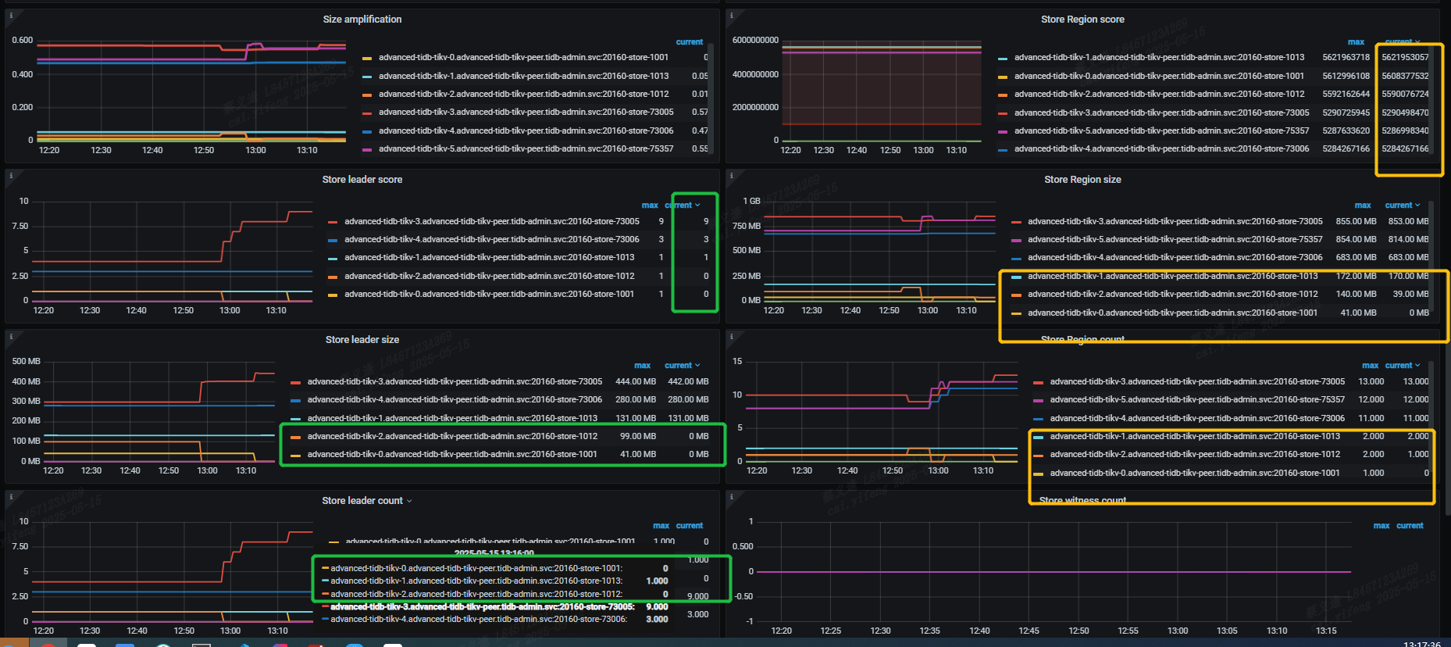Toggle store-73005 series in Store leader score legend
Image resolution: width=1451 pixels, height=647 pixels.
pos(491,221)
